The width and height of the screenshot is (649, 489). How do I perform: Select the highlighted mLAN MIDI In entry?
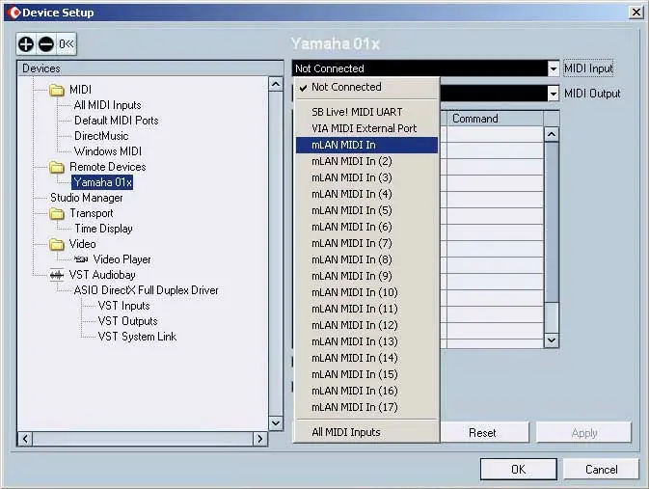coord(366,145)
